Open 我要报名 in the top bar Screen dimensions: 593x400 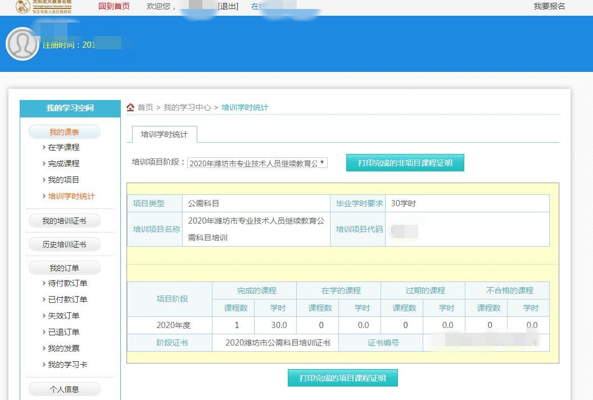click(x=549, y=6)
